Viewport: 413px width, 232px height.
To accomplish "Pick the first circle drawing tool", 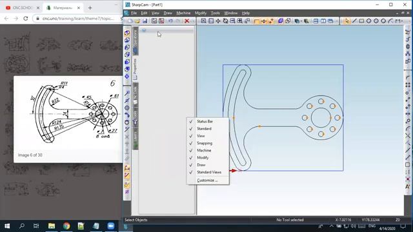I will point(368,21).
